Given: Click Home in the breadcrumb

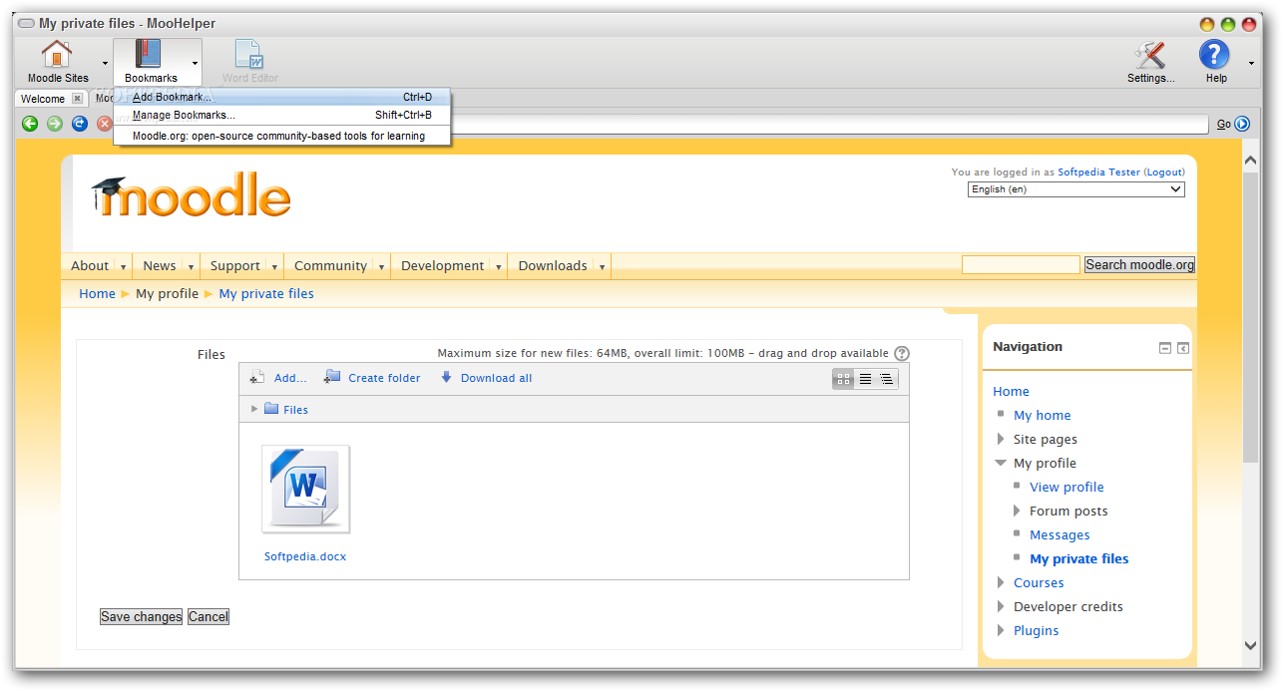Looking at the screenshot, I should 97,293.
